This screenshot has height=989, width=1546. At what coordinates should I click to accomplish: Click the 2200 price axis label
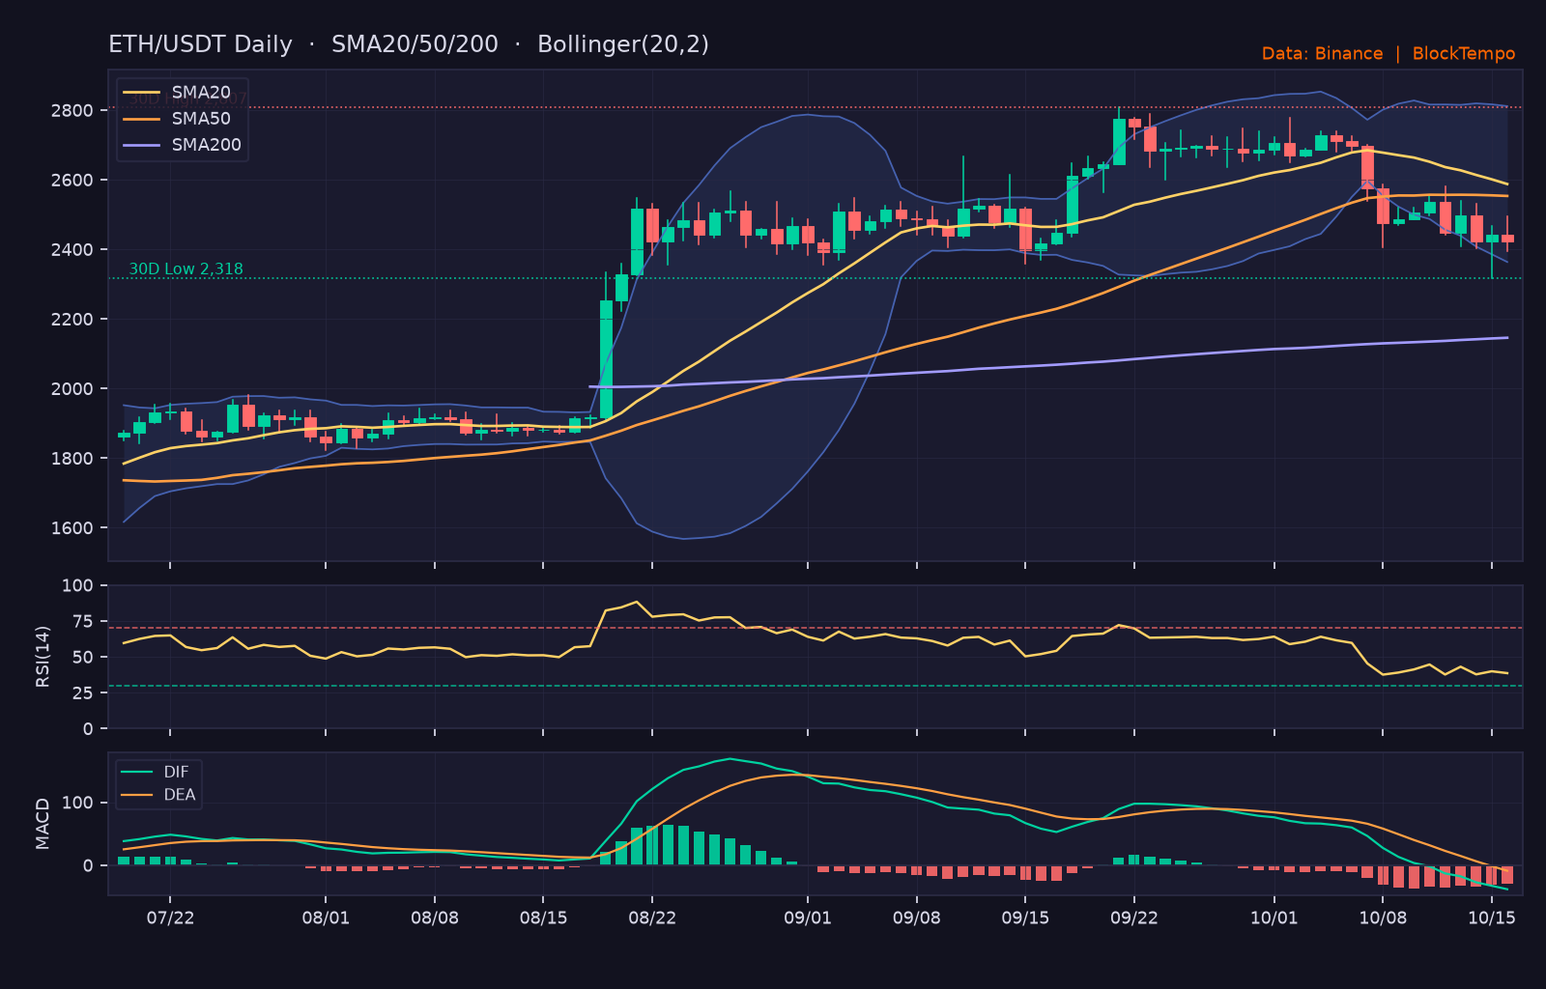pos(72,320)
